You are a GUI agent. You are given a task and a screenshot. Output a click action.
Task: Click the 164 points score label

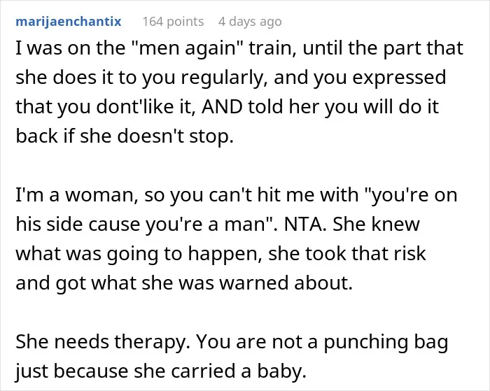173,22
